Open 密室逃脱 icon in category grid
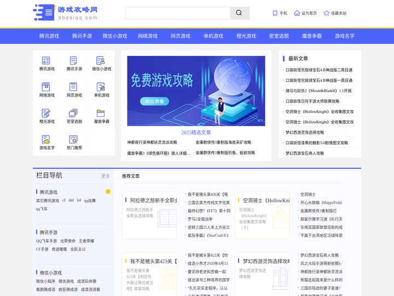 coord(73,113)
